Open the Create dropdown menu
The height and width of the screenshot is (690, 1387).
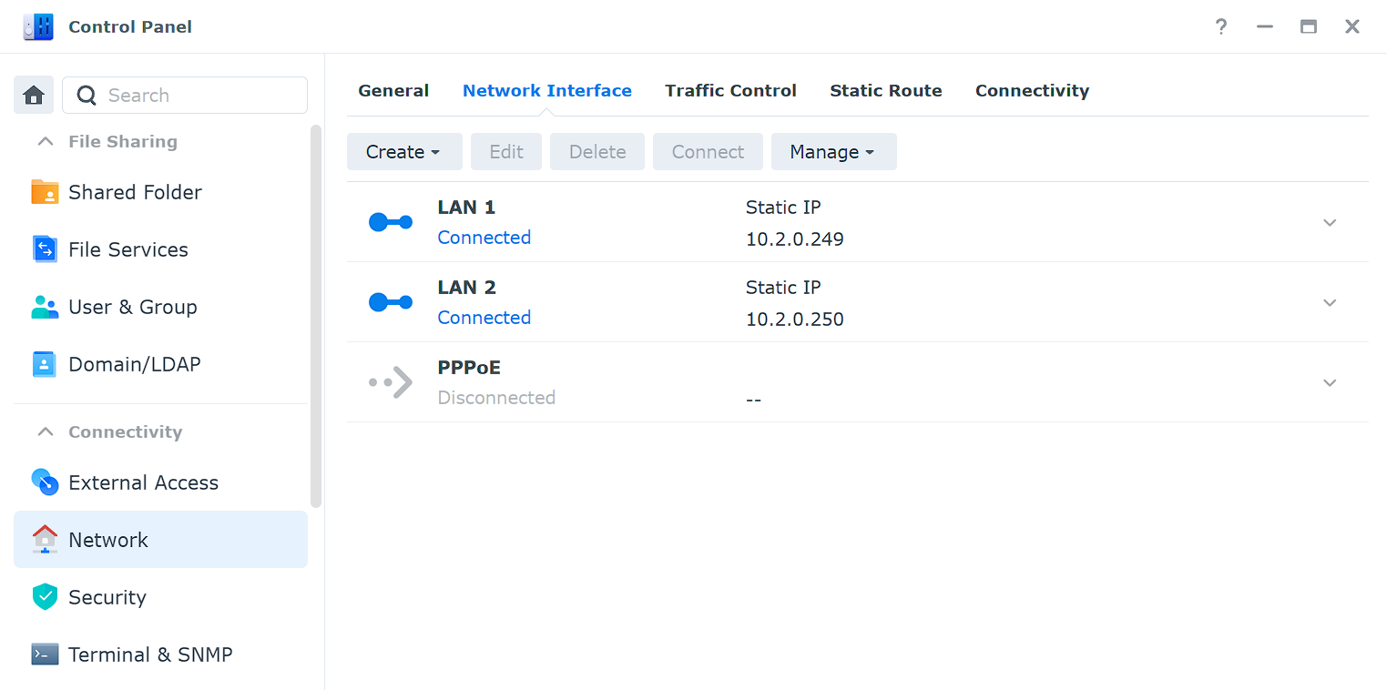(x=404, y=151)
